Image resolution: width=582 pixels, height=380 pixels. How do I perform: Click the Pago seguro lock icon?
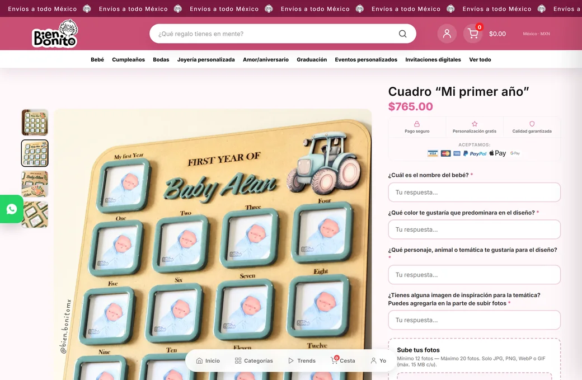[x=417, y=124]
